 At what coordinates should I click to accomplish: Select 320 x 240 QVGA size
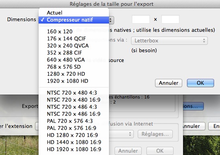(74, 46)
